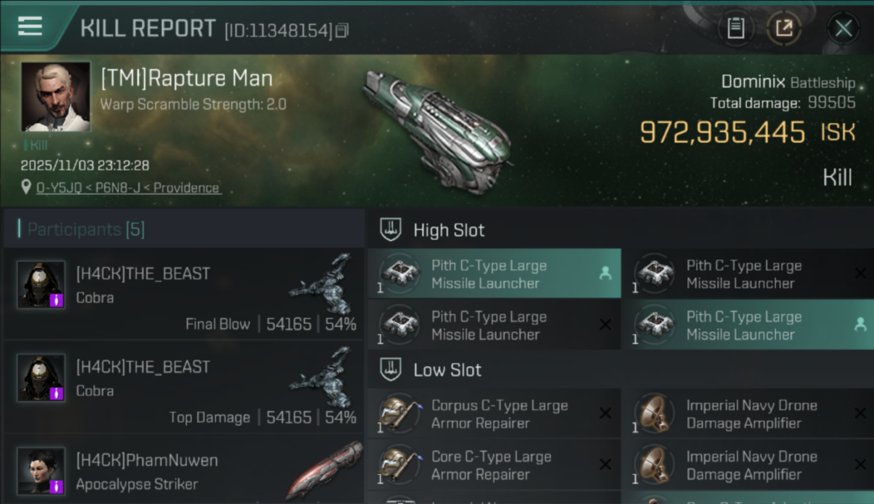Screen dimensions: 874x504
Task: Tap the Rapture Man pilot name
Action: coord(186,79)
